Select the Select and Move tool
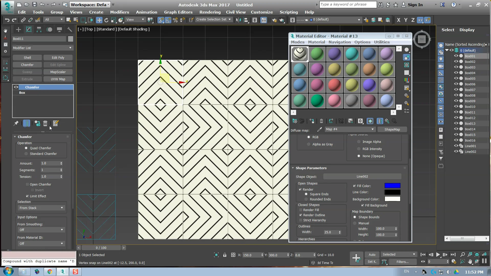The image size is (491, 276). pyautogui.click(x=99, y=20)
